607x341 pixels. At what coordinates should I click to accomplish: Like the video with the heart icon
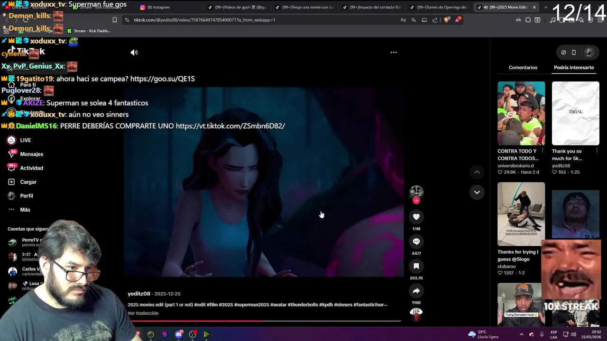click(416, 216)
